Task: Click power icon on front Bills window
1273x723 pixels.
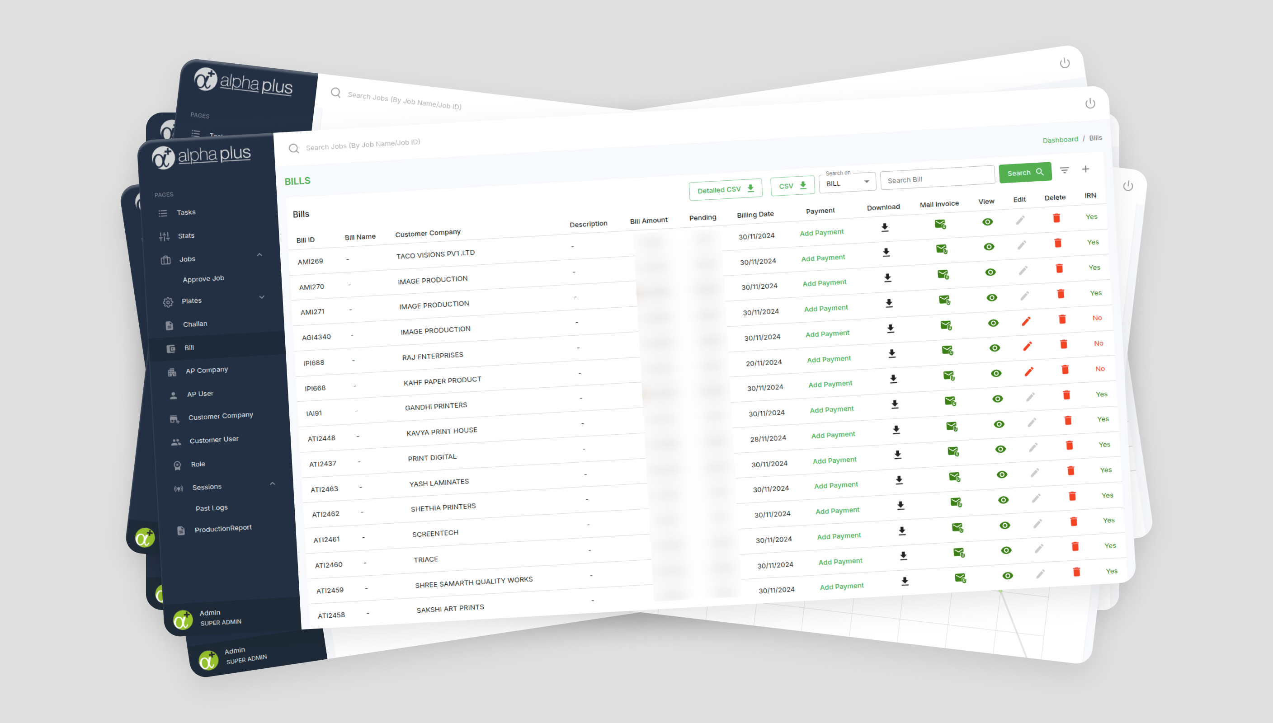Action: pos(1090,103)
